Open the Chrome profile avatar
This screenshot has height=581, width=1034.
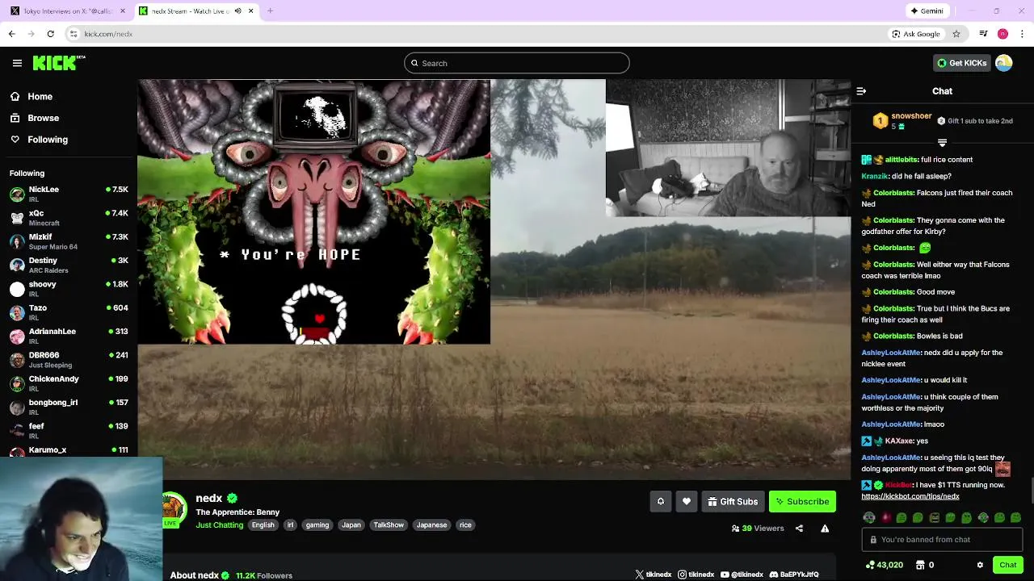click(x=1002, y=34)
